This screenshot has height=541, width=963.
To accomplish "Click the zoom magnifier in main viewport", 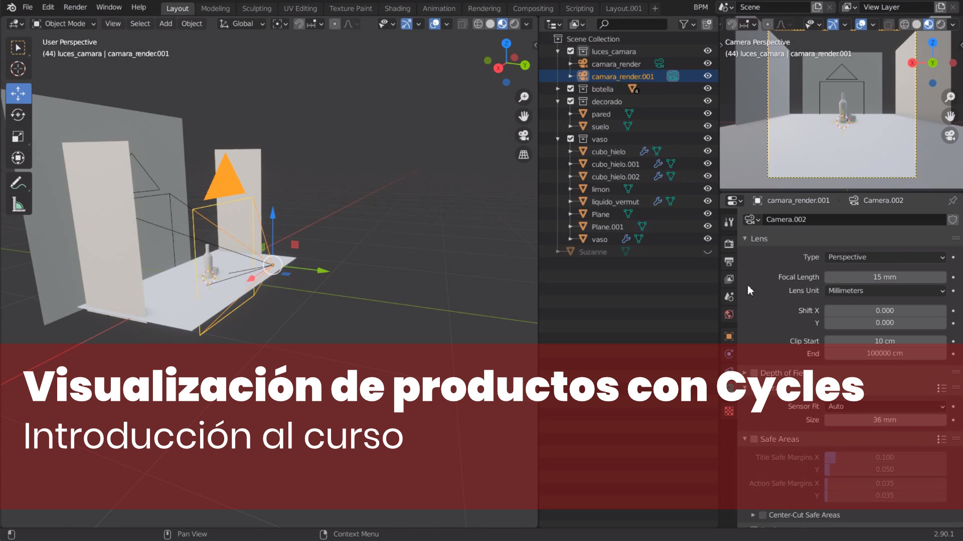I will [x=524, y=97].
